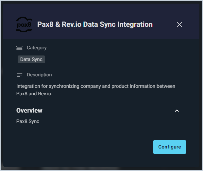Click the Category label
The height and width of the screenshot is (171, 203).
click(37, 48)
